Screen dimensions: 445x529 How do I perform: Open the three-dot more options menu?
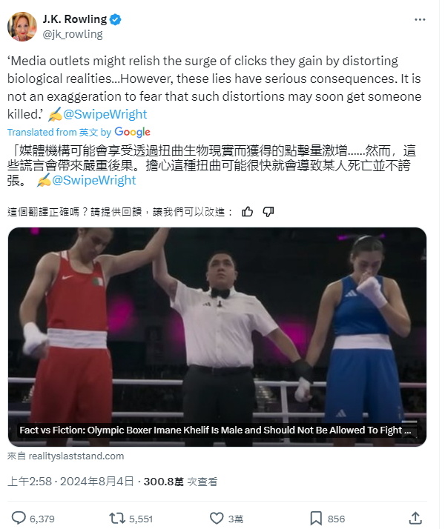click(x=420, y=20)
